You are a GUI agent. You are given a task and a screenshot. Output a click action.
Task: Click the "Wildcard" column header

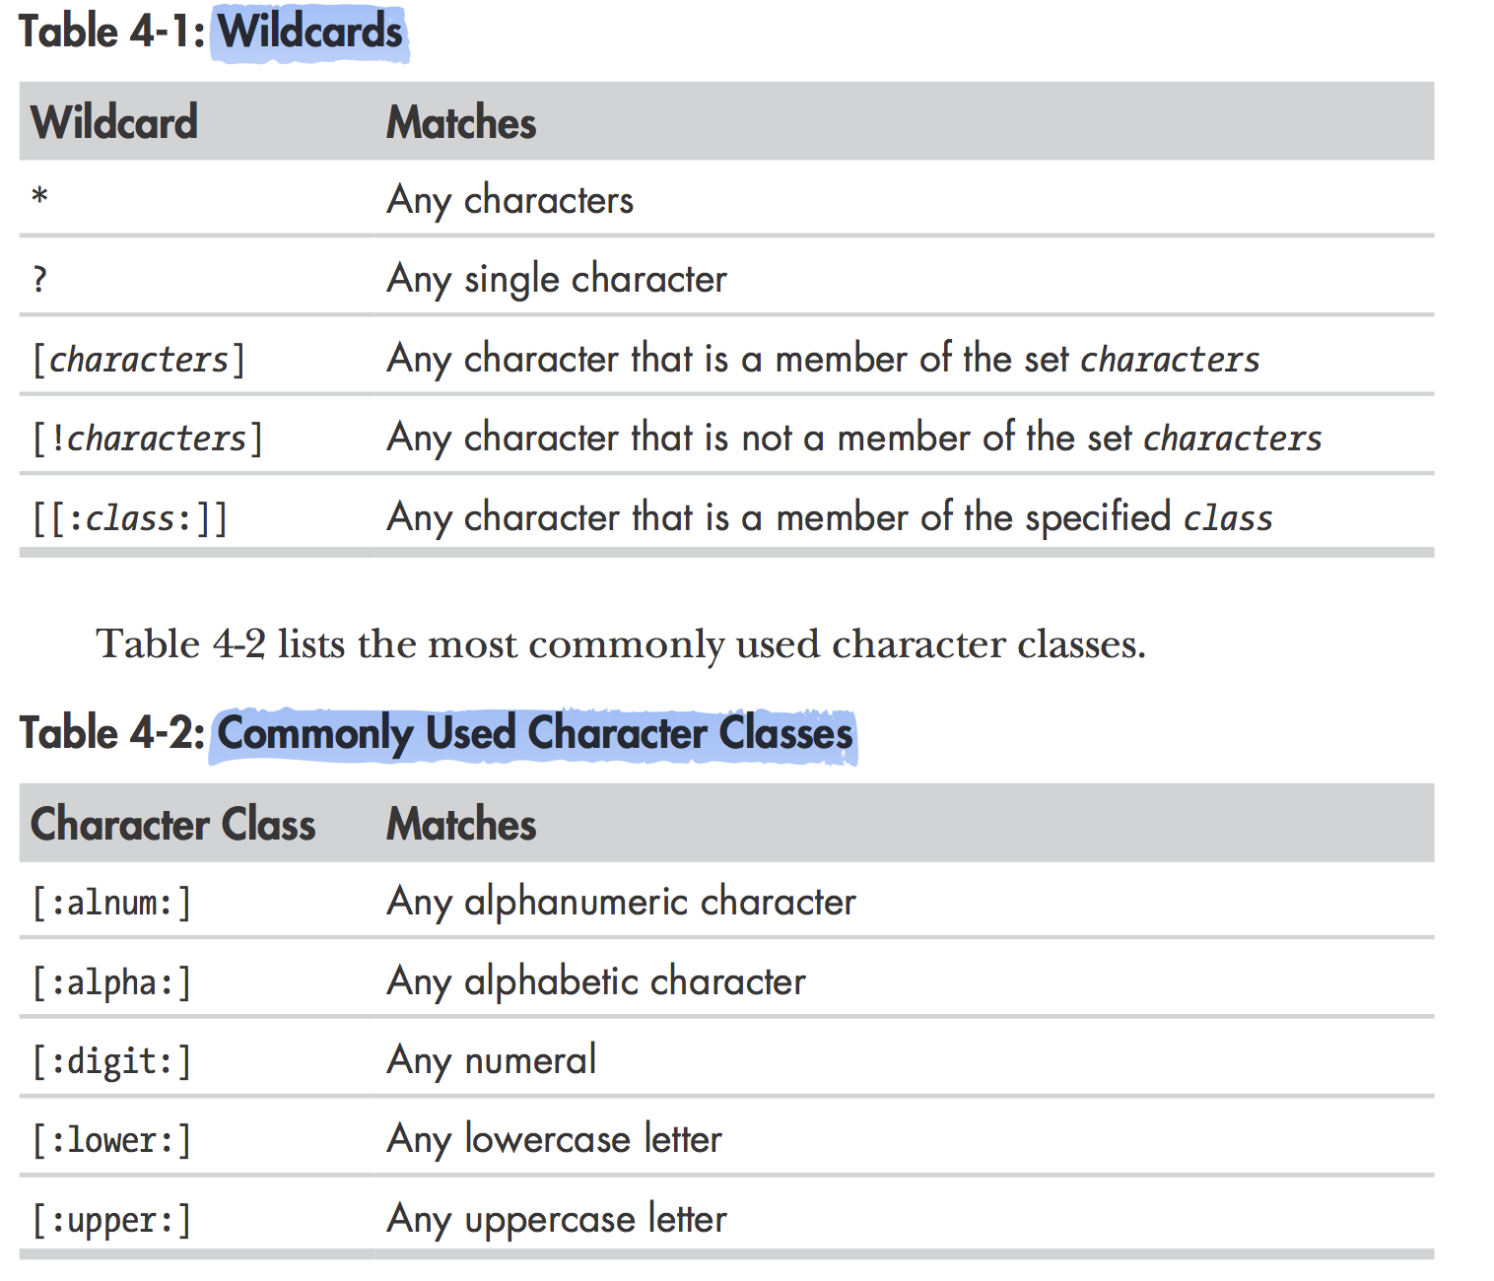click(x=114, y=123)
